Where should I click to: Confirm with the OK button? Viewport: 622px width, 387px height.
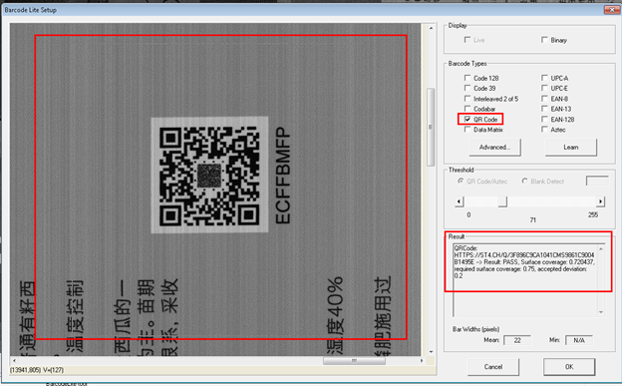(569, 367)
